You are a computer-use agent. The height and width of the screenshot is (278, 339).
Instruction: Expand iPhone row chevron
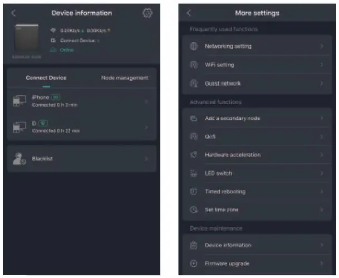pyautogui.click(x=146, y=101)
